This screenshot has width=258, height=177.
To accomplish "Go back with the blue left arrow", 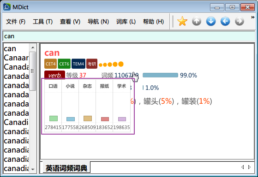I will pyautogui.click(x=225, y=21).
